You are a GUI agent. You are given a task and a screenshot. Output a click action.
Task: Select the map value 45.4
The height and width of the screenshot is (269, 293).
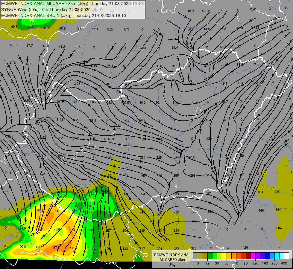30,27
